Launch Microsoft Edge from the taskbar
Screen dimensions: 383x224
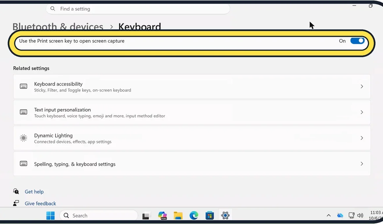click(194, 215)
